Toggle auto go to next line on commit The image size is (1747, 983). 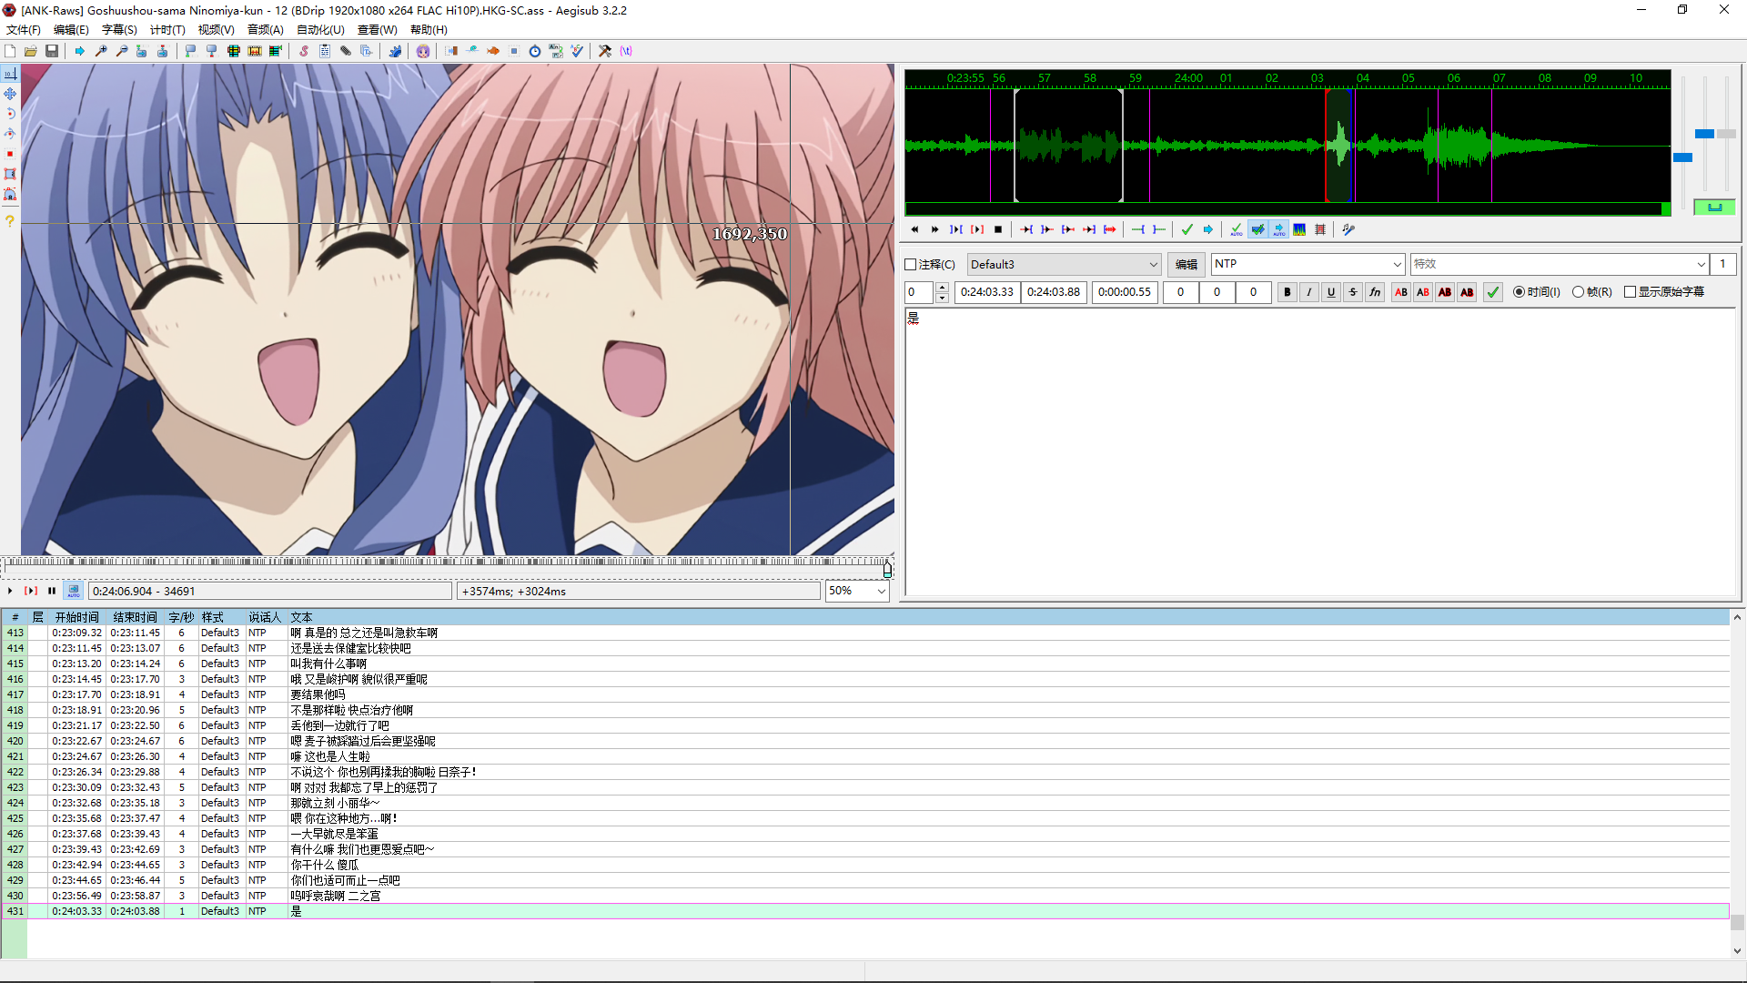coord(1257,229)
